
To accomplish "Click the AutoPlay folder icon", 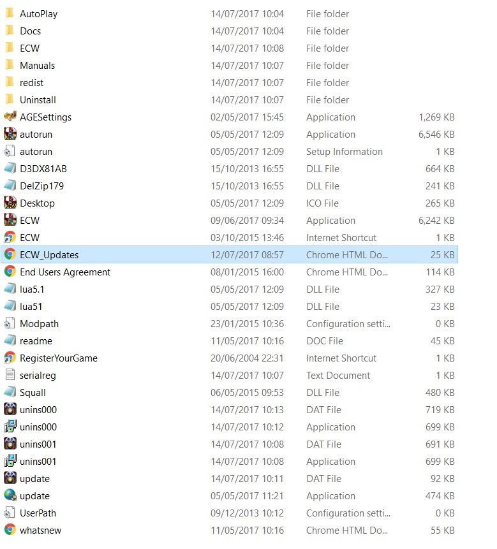I will pyautogui.click(x=10, y=13).
